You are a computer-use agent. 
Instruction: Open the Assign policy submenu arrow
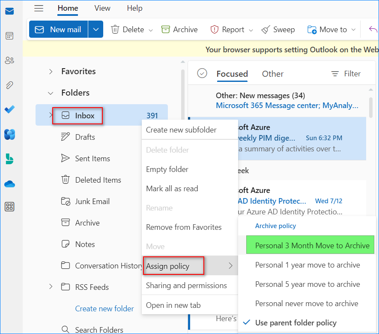pos(230,266)
